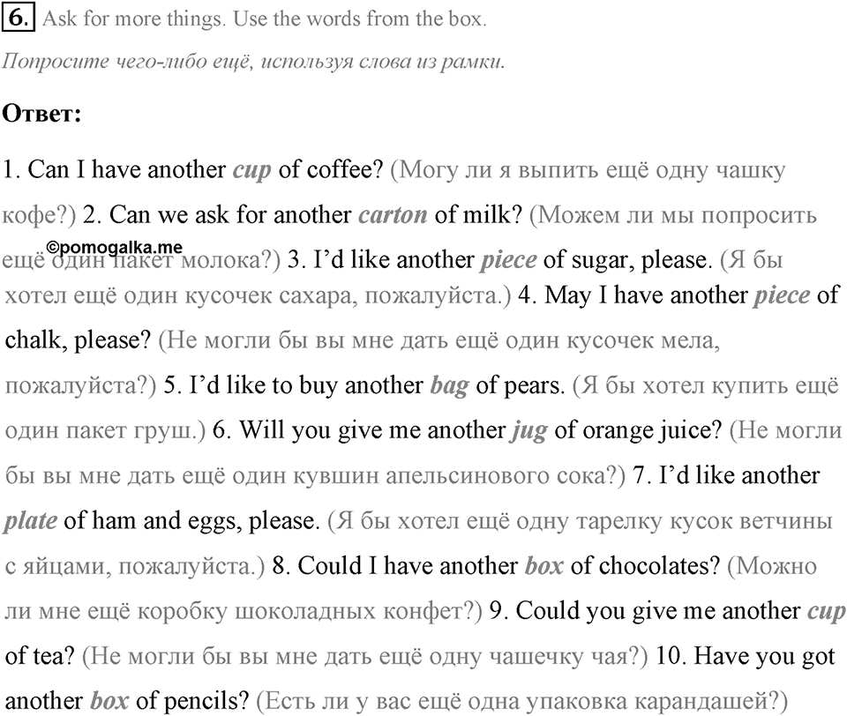
Task: Click the pomogalka.me watermark text
Action: 115,247
